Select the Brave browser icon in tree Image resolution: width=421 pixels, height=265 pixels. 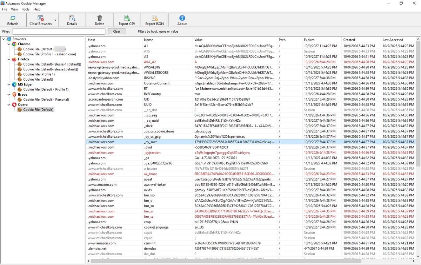(x=14, y=95)
